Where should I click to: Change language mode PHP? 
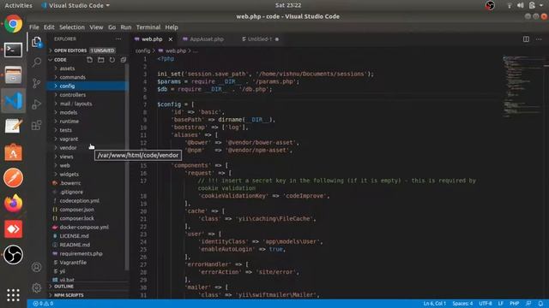pos(515,304)
